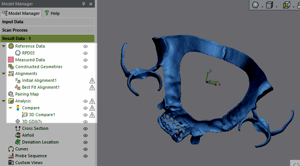Select the Result Data - 1 section
Screen dimensions: 300x166
tap(48, 38)
